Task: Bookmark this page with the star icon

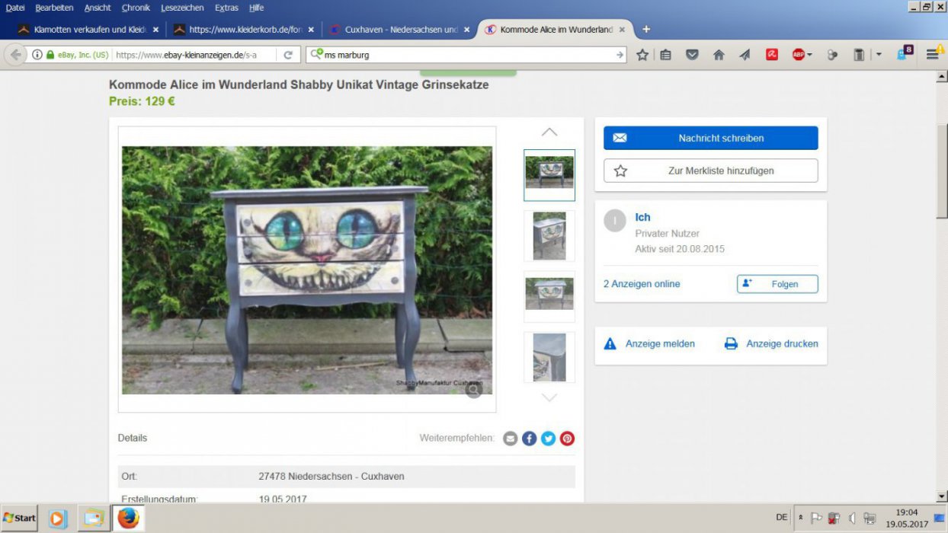Action: [642, 55]
